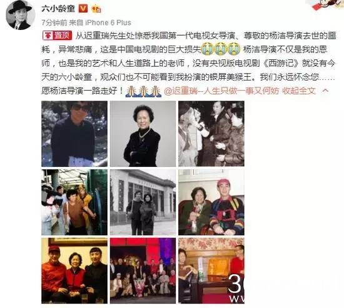
Task: Open the 六小龄童 username link
Action: 58,9
